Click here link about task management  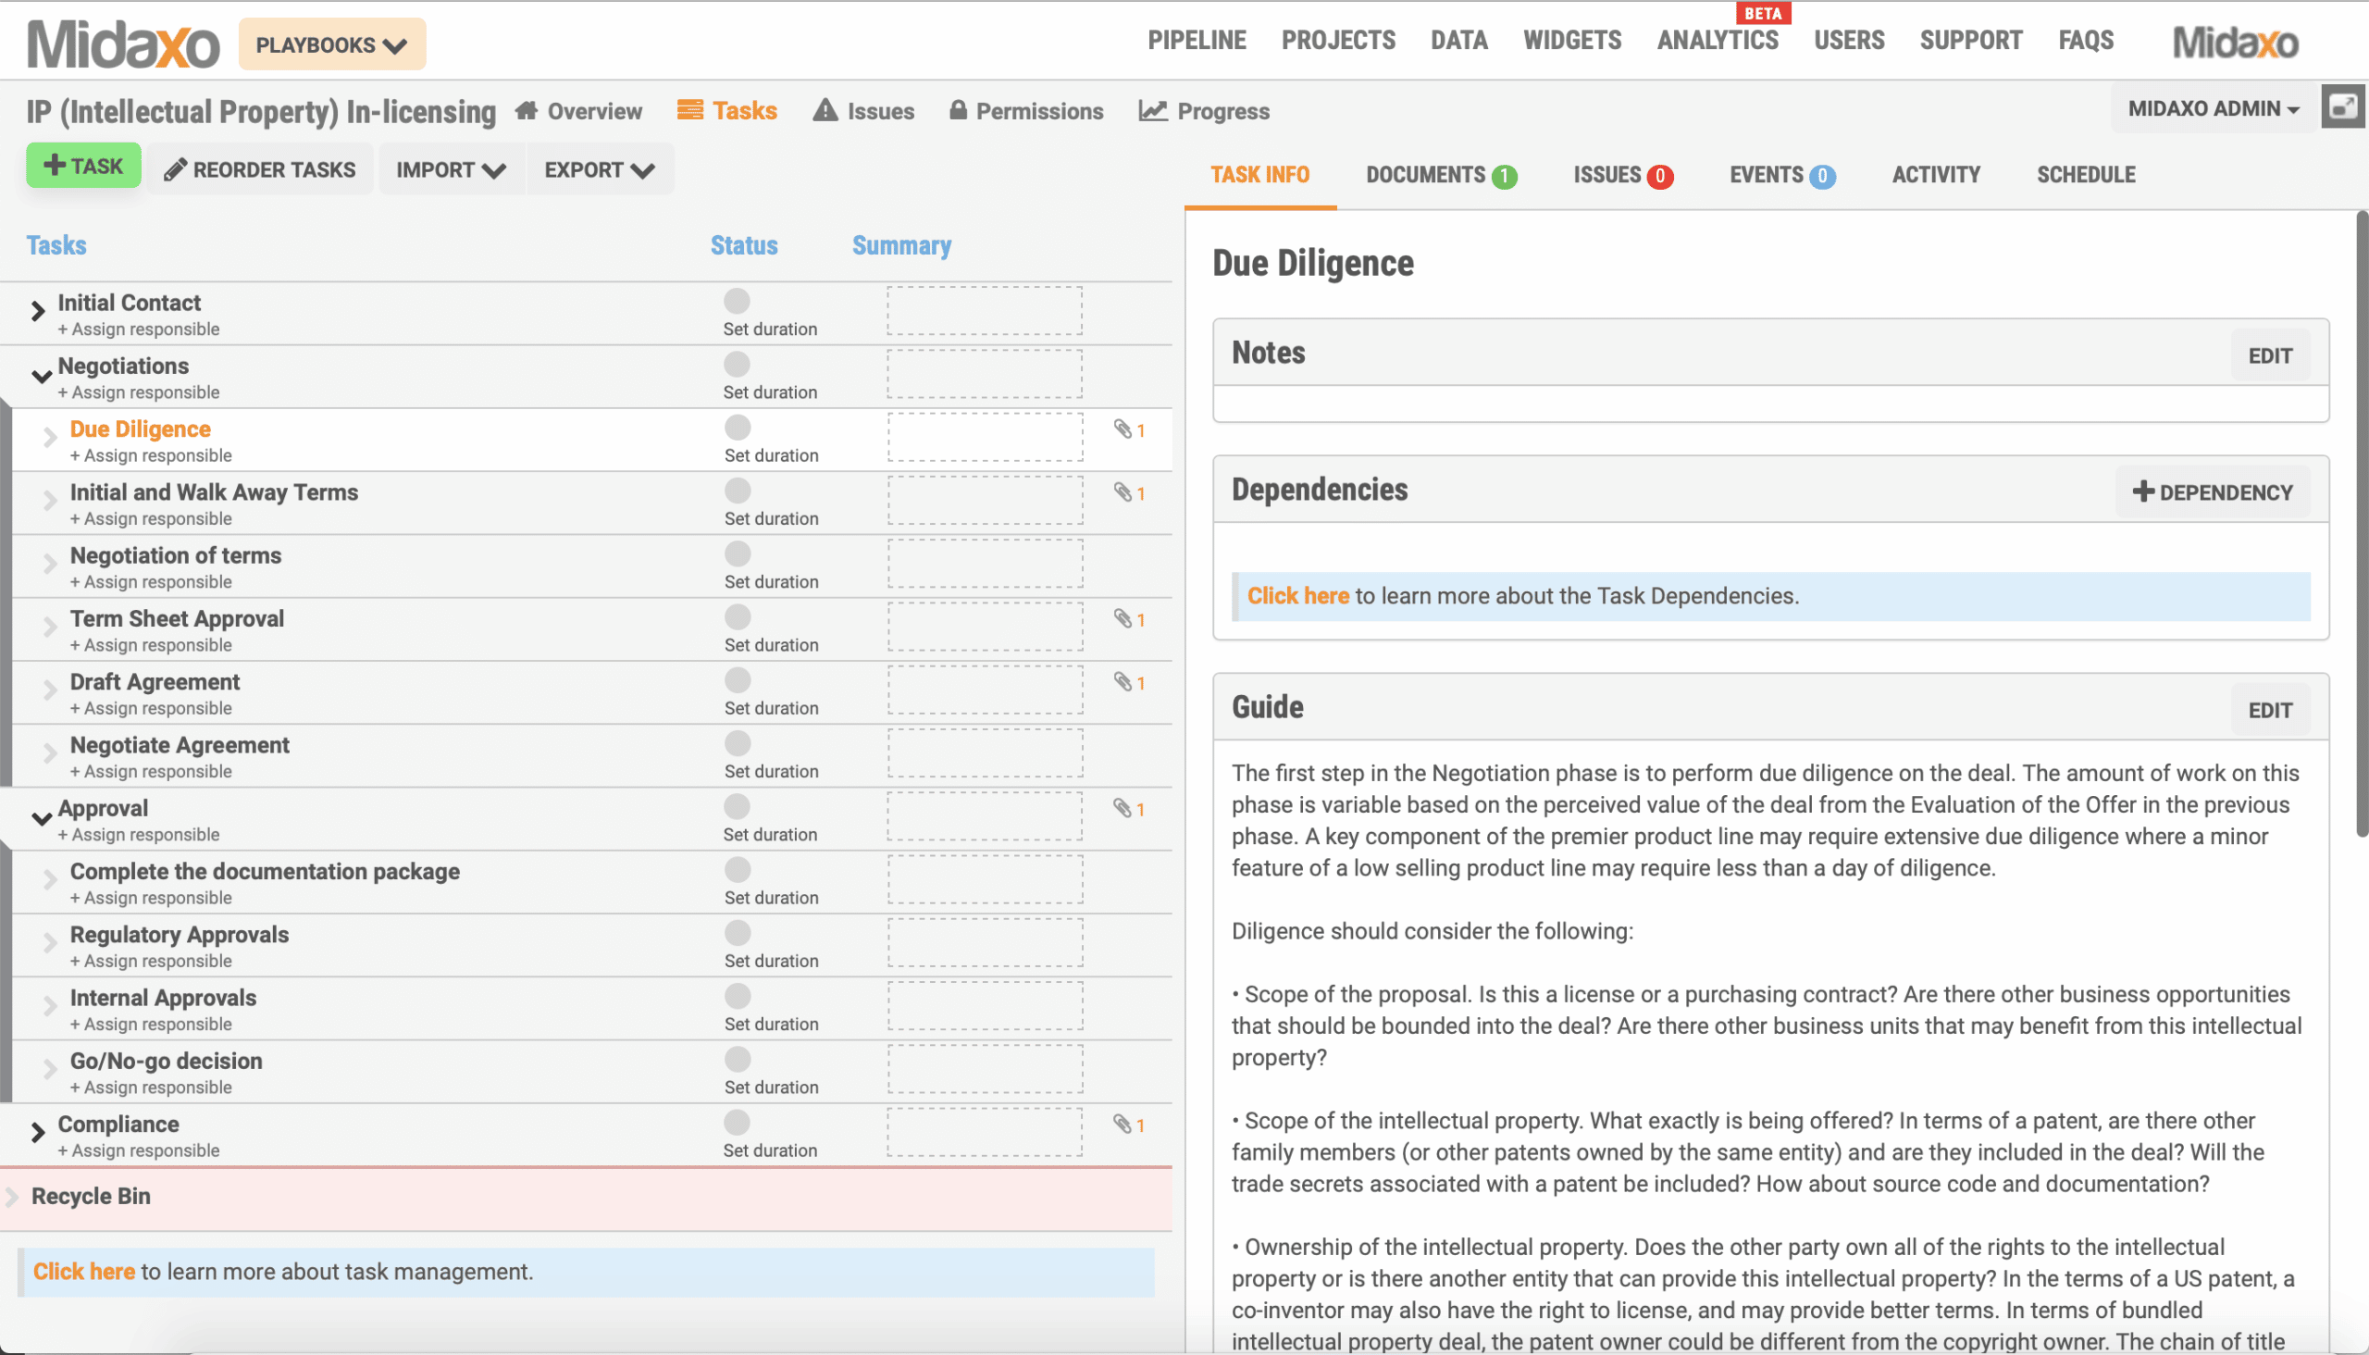coord(83,1272)
